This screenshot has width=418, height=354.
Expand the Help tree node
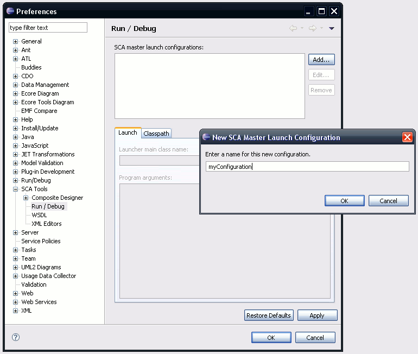pyautogui.click(x=15, y=119)
